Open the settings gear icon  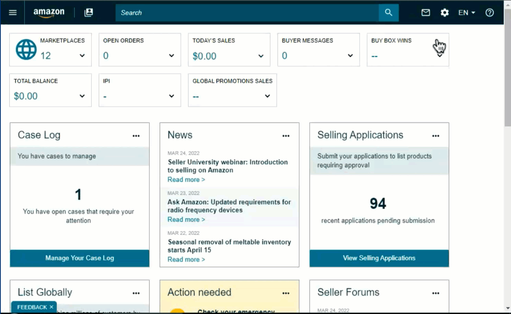[x=445, y=13]
